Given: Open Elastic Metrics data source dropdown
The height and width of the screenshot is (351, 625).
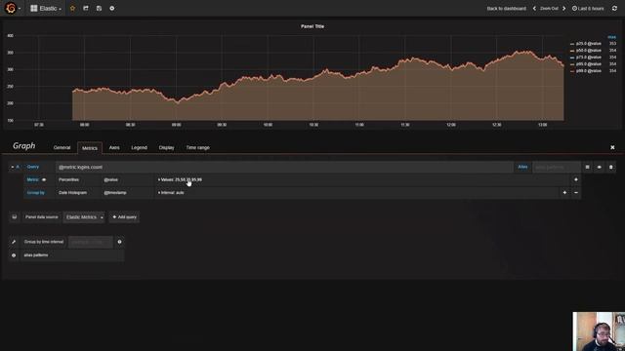Looking at the screenshot, I should (84, 217).
